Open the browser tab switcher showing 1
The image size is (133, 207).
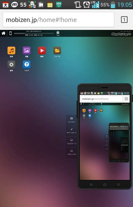tap(124, 20)
